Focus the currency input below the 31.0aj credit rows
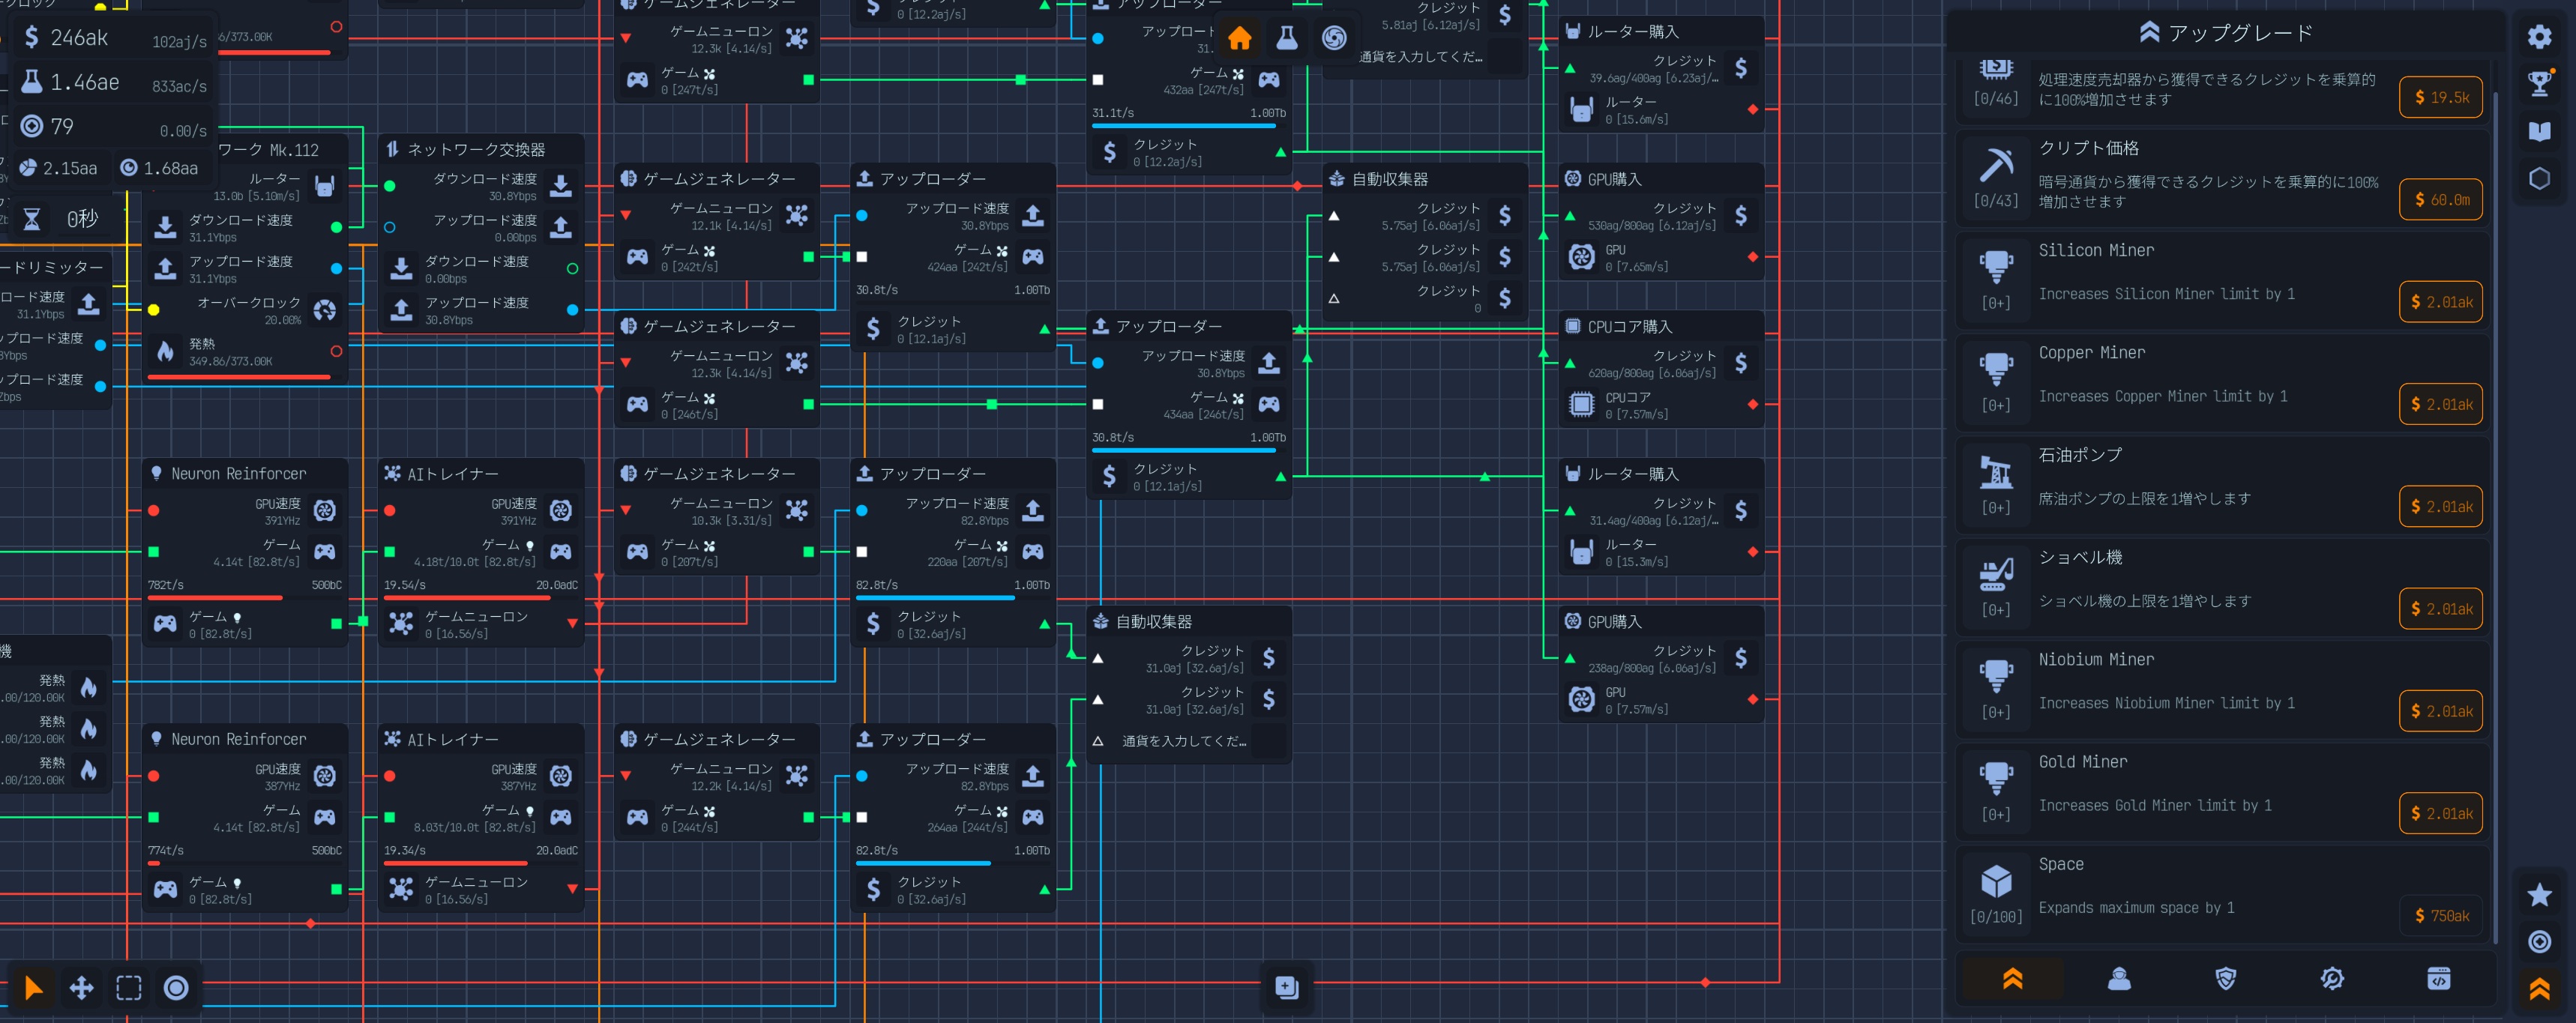Image resolution: width=2576 pixels, height=1023 pixels. [x=1184, y=741]
